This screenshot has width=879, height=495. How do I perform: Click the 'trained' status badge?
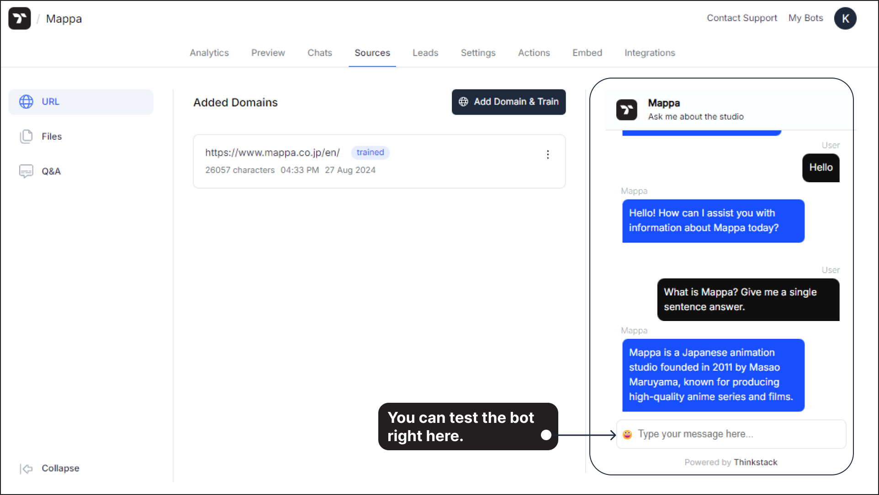pos(370,153)
